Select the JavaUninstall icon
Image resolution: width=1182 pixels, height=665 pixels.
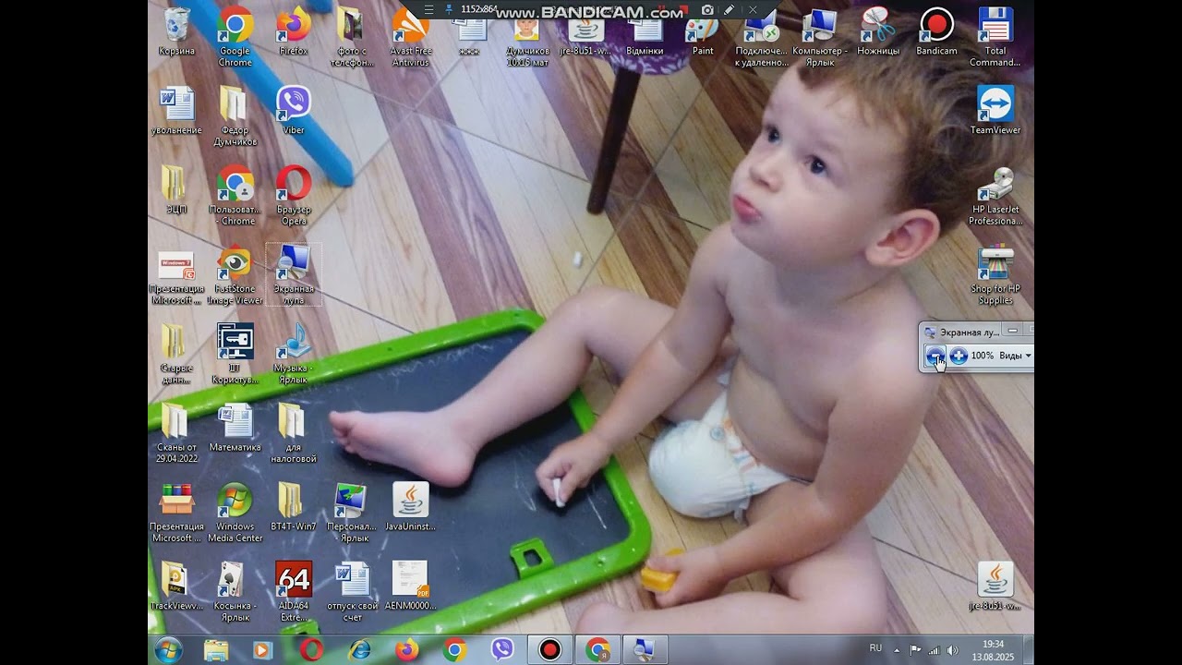pyautogui.click(x=411, y=508)
